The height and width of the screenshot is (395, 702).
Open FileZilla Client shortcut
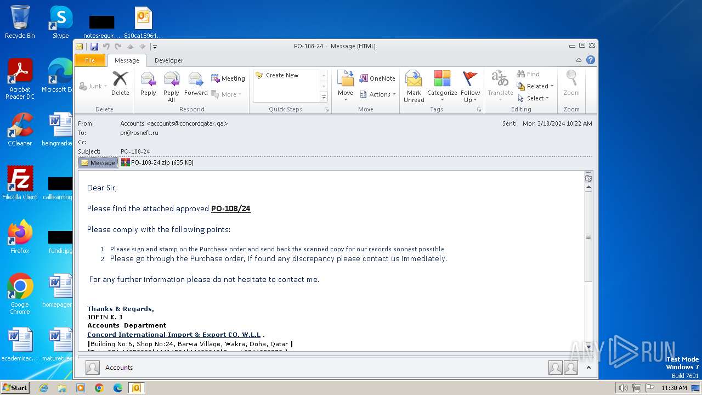[20, 183]
